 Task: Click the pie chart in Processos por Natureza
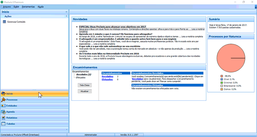pos(231,58)
